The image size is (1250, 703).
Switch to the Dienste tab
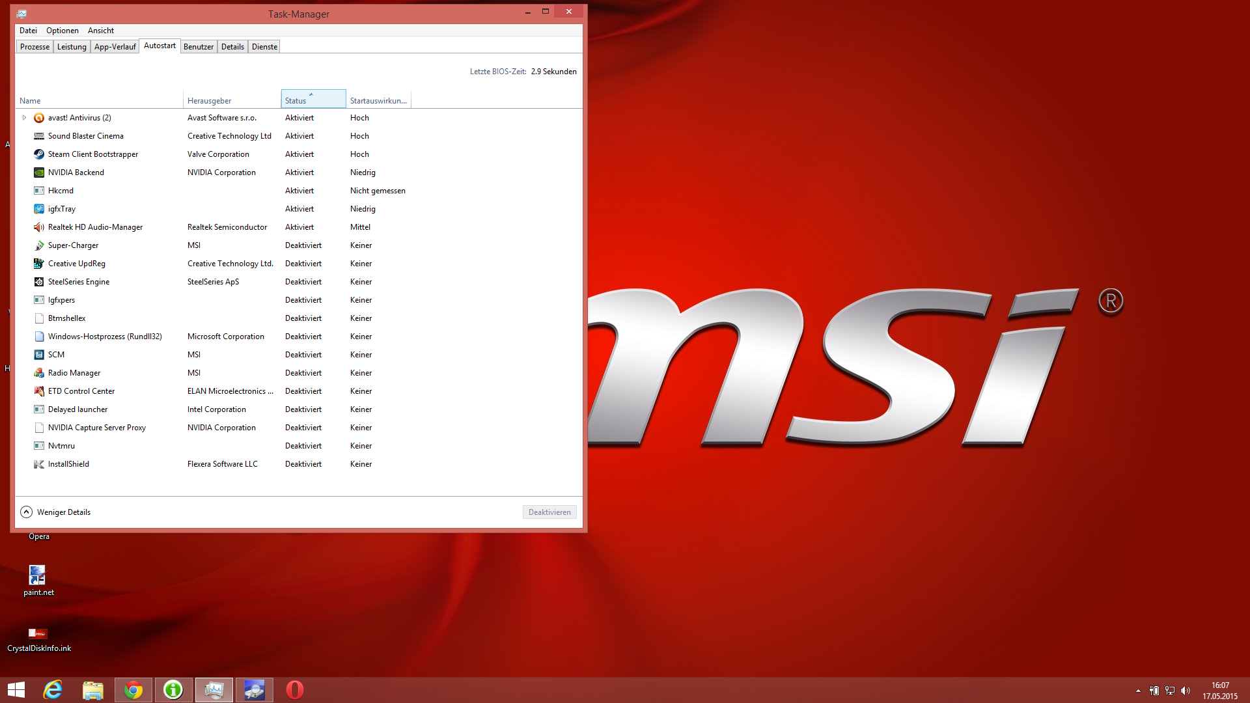264,47
